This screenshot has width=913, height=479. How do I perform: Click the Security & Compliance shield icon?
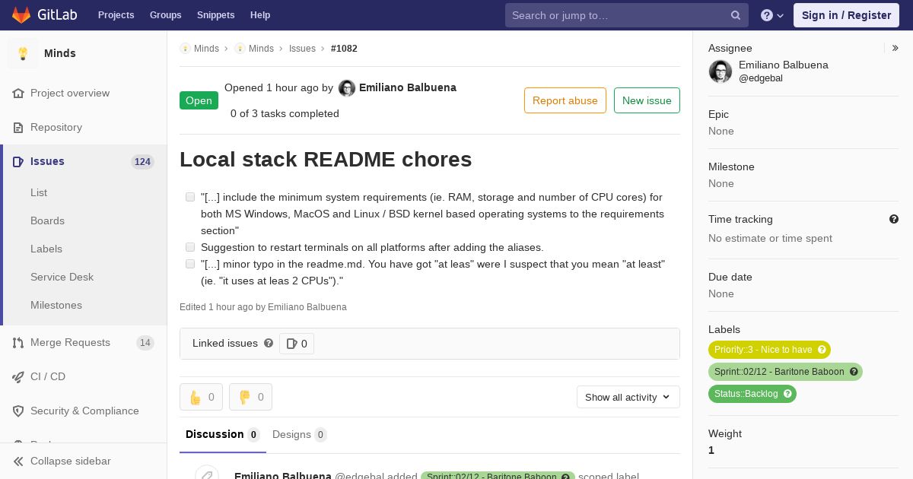tap(18, 411)
